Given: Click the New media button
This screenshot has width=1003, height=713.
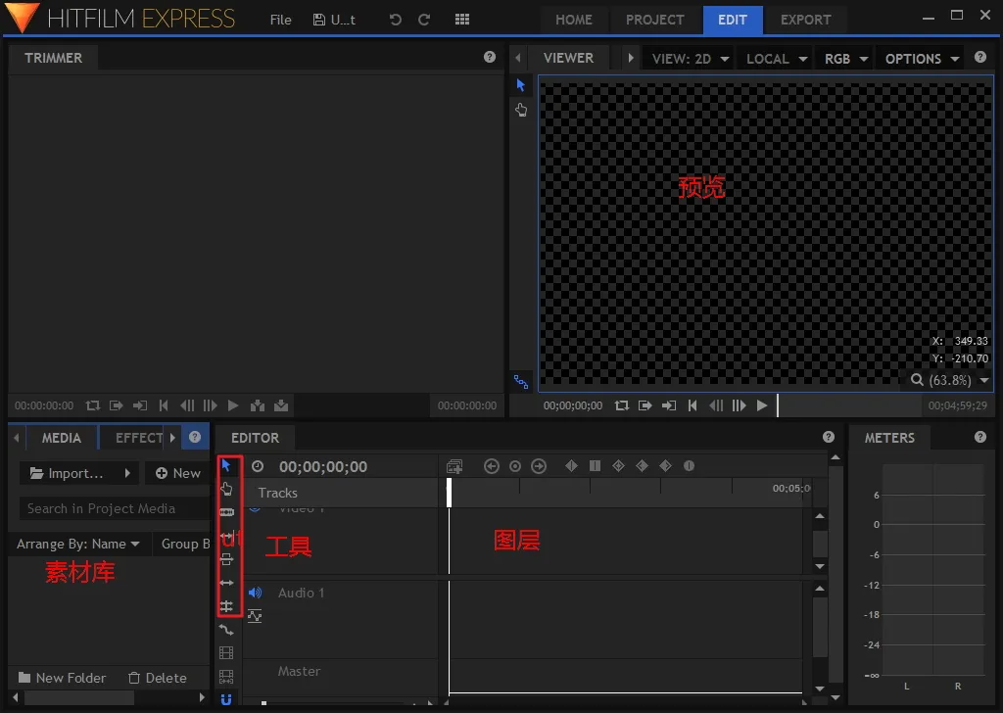Looking at the screenshot, I should [x=178, y=473].
